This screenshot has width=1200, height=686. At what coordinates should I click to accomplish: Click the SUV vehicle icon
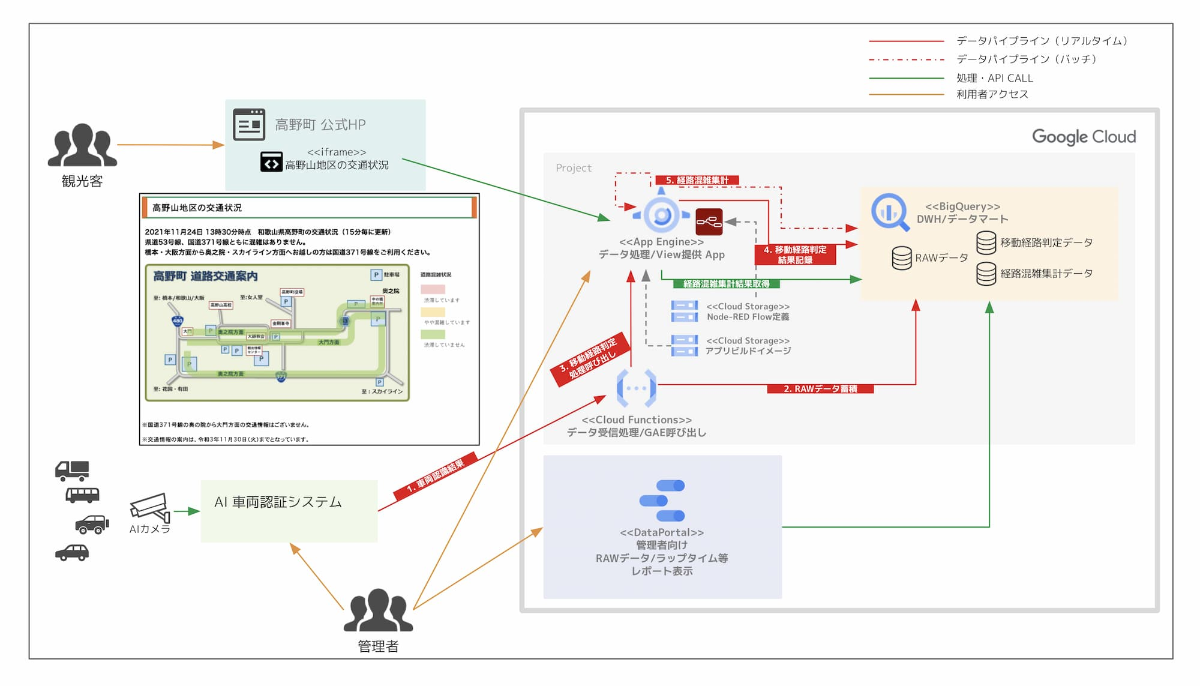coord(92,525)
